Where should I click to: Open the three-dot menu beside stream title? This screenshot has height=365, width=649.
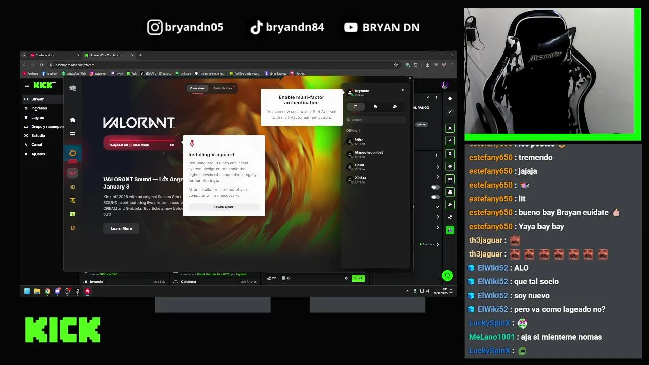coord(436,98)
